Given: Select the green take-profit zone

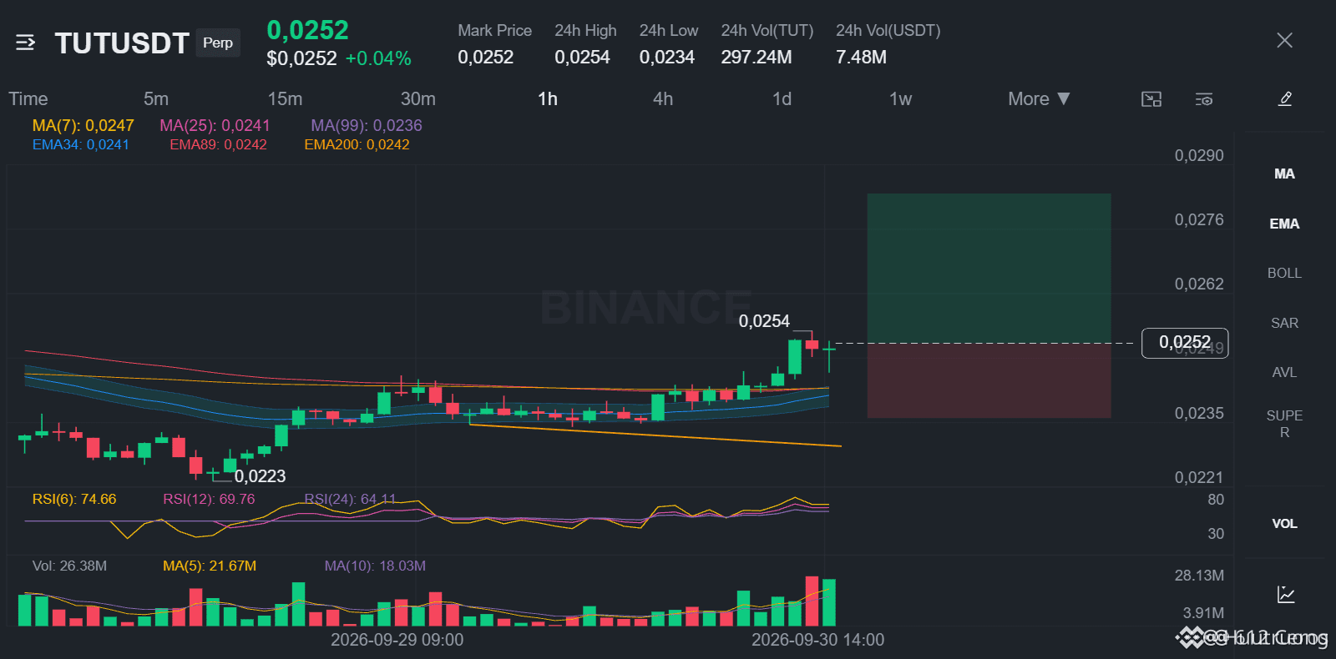Looking at the screenshot, I should click(x=989, y=268).
